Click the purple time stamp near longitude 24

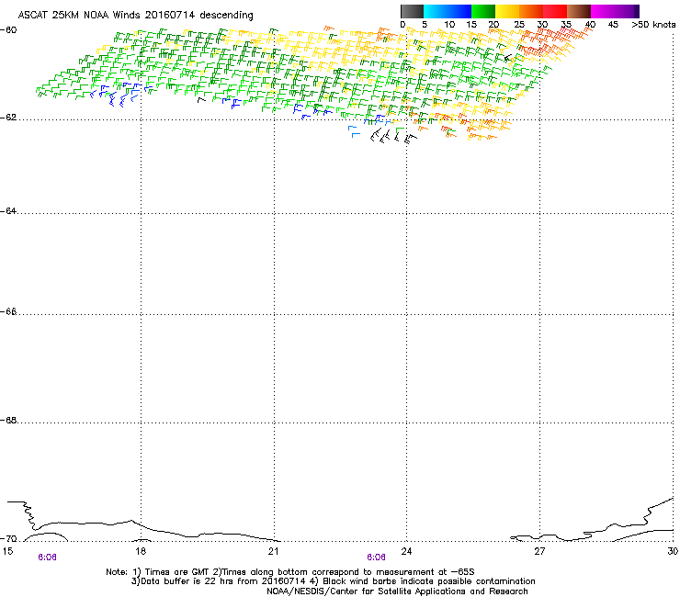tap(376, 558)
